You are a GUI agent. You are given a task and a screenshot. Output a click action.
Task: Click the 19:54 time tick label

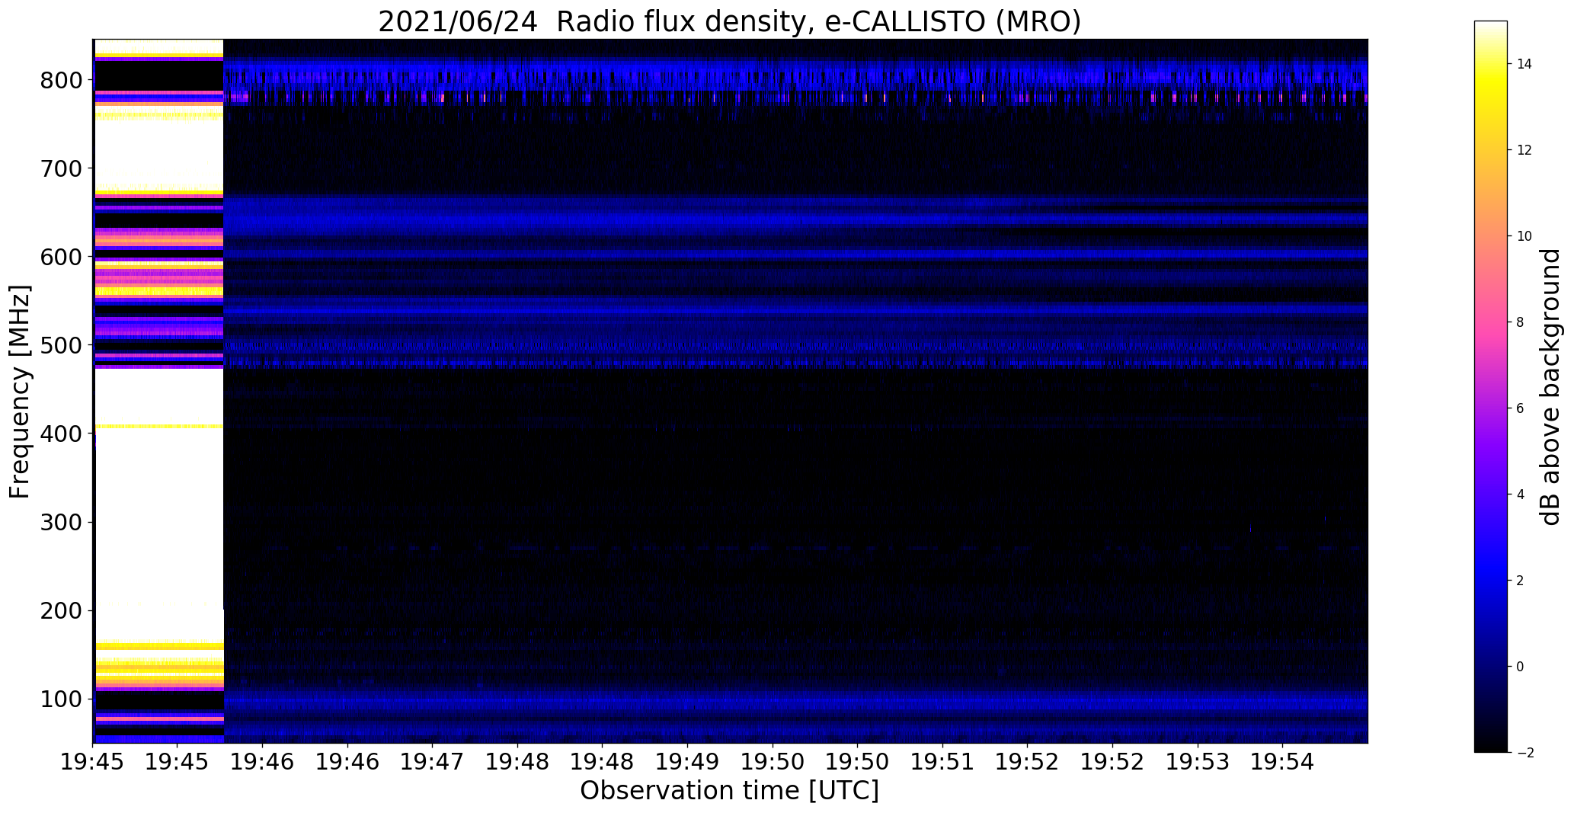coord(1283,762)
